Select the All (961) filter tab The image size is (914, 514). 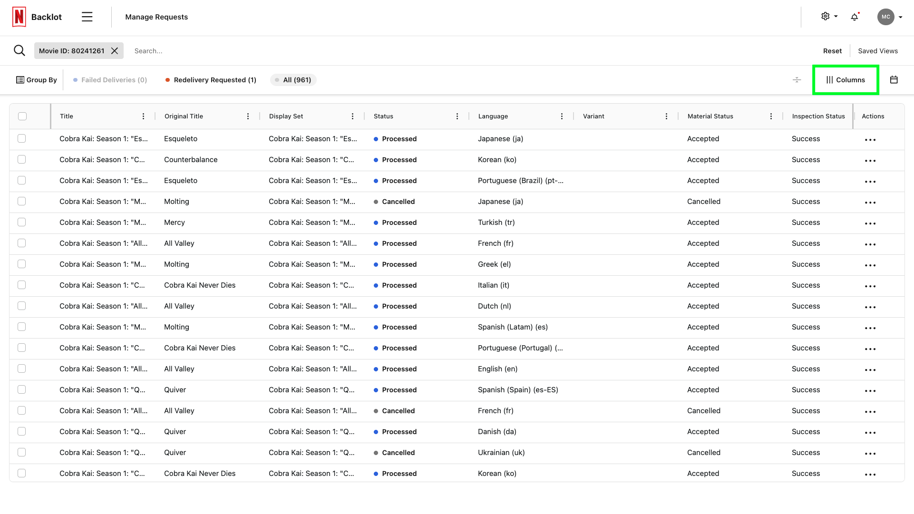point(293,80)
